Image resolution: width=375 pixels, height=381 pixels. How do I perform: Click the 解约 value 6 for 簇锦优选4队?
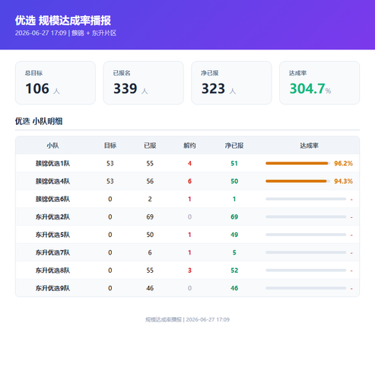(189, 181)
